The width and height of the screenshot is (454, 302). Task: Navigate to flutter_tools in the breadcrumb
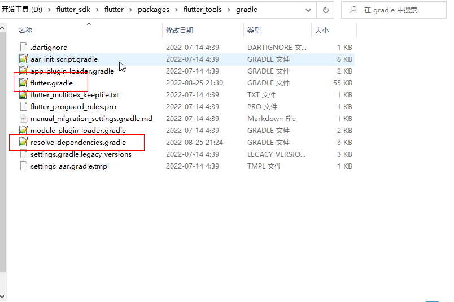tap(202, 10)
